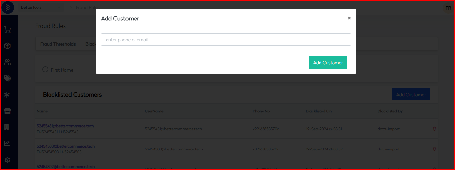Open the analytics chart icon in sidebar

tap(7, 143)
